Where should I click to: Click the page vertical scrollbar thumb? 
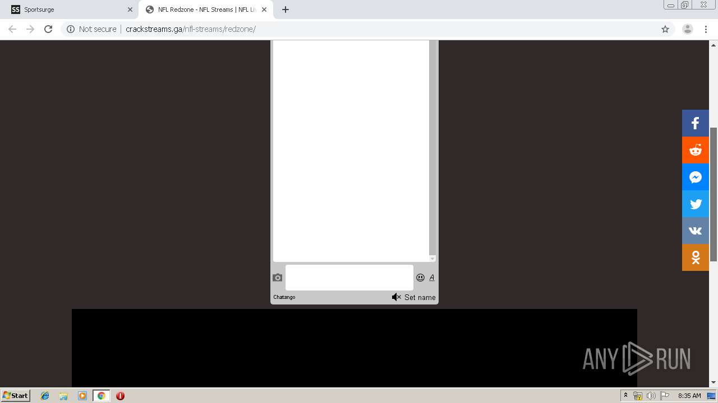click(x=714, y=194)
